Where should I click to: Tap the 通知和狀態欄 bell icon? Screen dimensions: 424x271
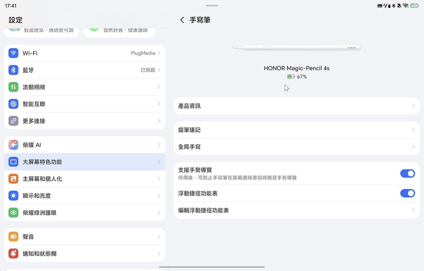click(13, 254)
